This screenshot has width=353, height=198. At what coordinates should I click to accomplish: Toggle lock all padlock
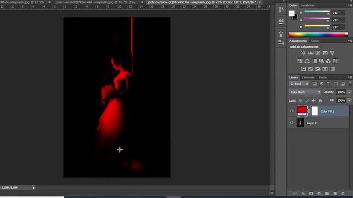[x=320, y=101]
